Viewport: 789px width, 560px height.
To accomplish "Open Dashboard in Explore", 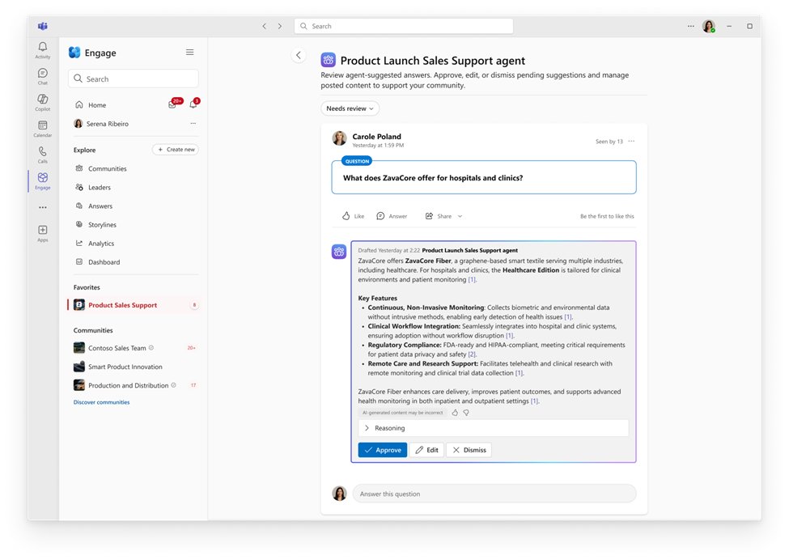I will pyautogui.click(x=104, y=262).
